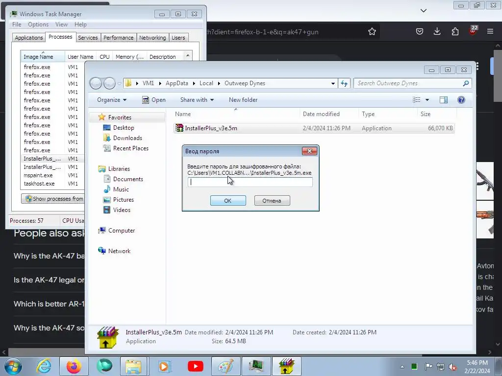Click Windows Start button
The height and width of the screenshot is (376, 502).
click(13, 366)
